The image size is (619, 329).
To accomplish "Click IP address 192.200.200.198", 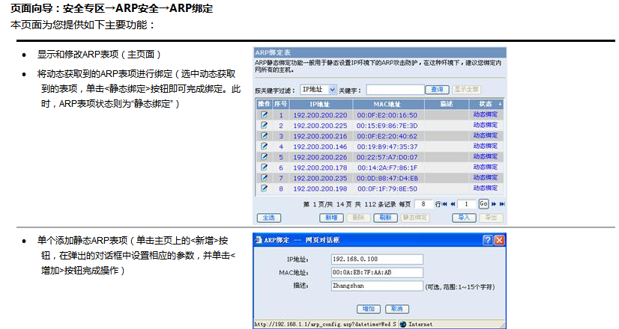I will (x=320, y=188).
